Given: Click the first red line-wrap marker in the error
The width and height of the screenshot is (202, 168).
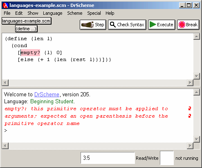Looking at the screenshot, I should tap(190, 109).
